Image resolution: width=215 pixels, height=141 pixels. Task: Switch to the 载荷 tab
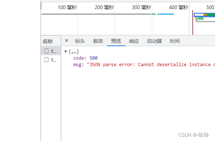click(98, 41)
